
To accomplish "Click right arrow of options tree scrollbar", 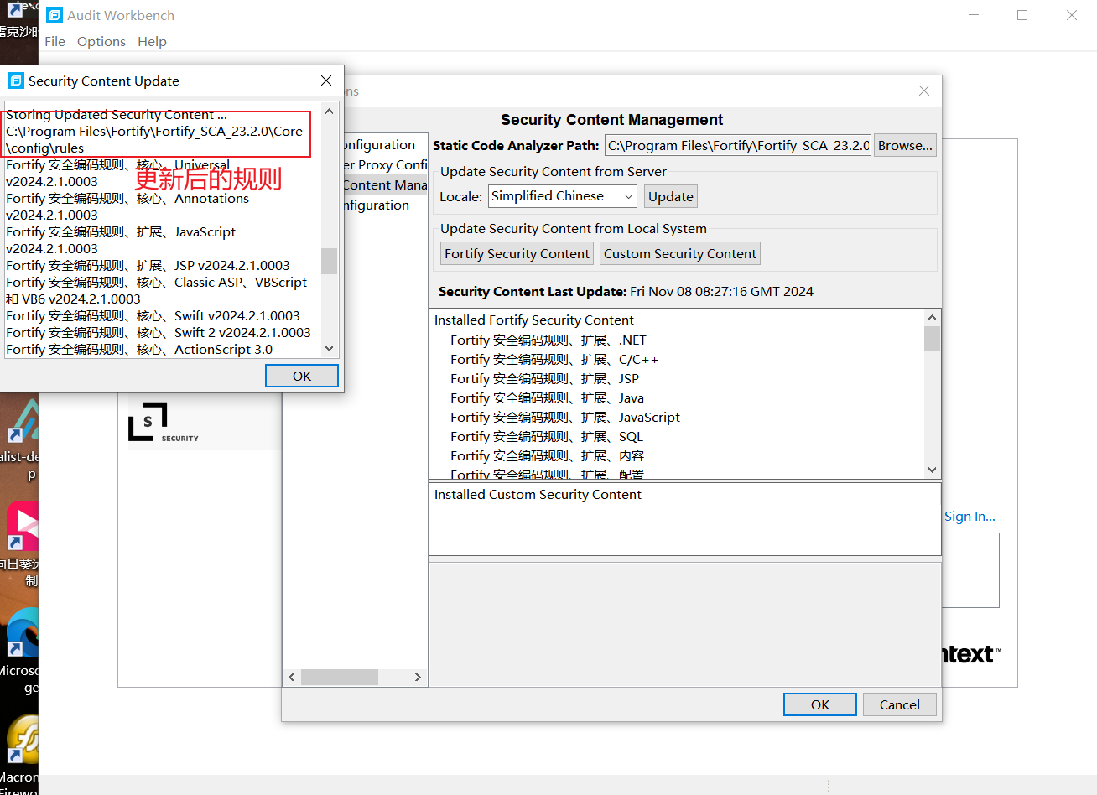I will click(x=418, y=677).
